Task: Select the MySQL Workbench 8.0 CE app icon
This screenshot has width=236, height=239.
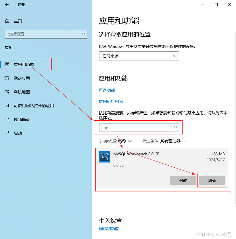Action: pyautogui.click(x=104, y=156)
